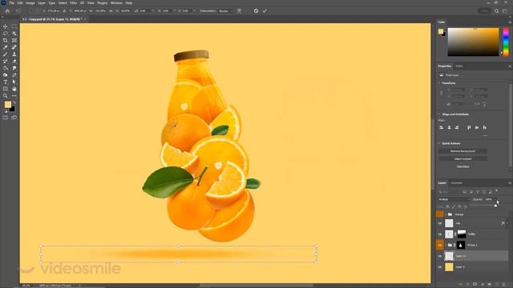Viewport: 513px width, 288px height.
Task: Collapse the Quick Actions section
Action: click(439, 143)
